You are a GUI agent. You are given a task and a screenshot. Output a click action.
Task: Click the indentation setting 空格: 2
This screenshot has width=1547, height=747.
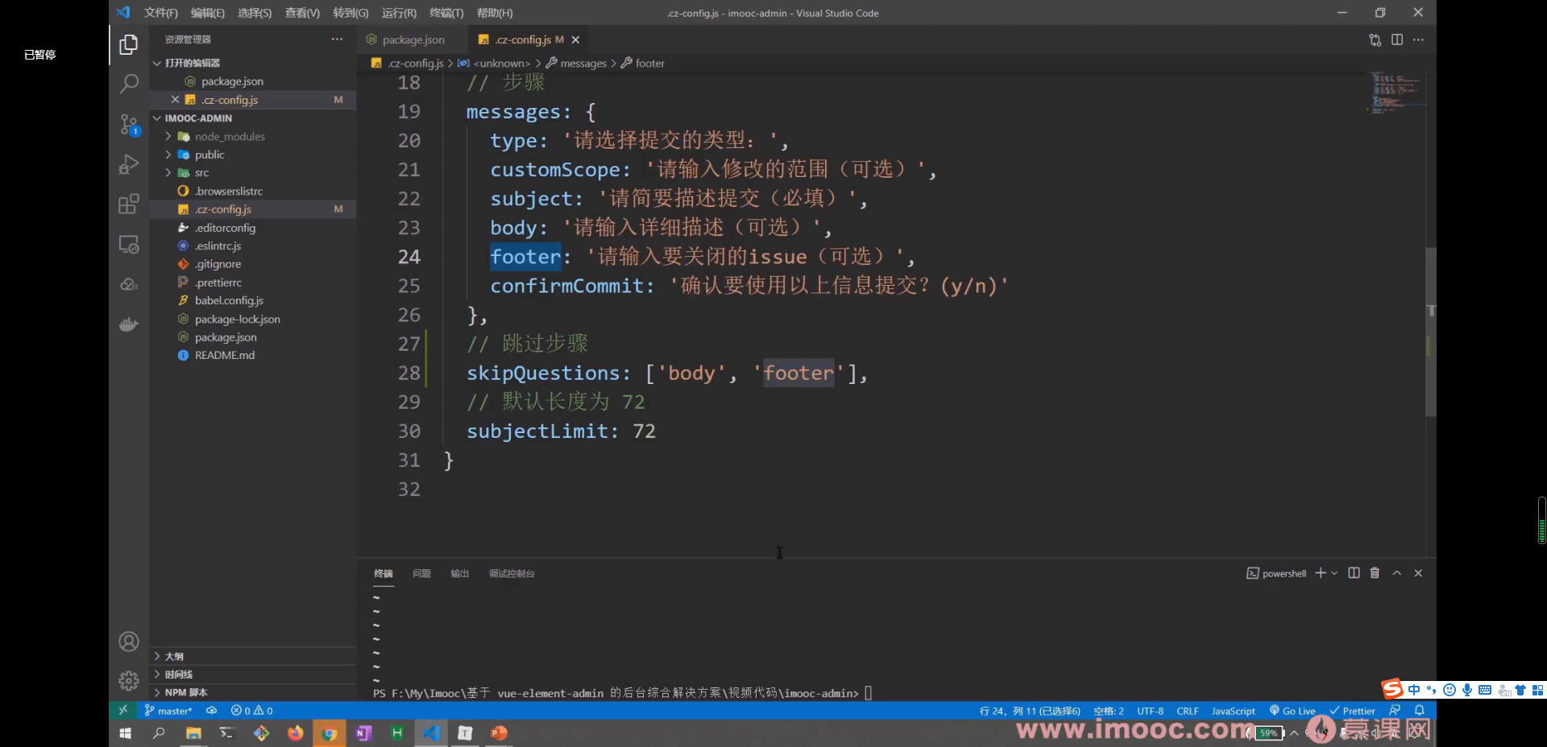click(1109, 711)
